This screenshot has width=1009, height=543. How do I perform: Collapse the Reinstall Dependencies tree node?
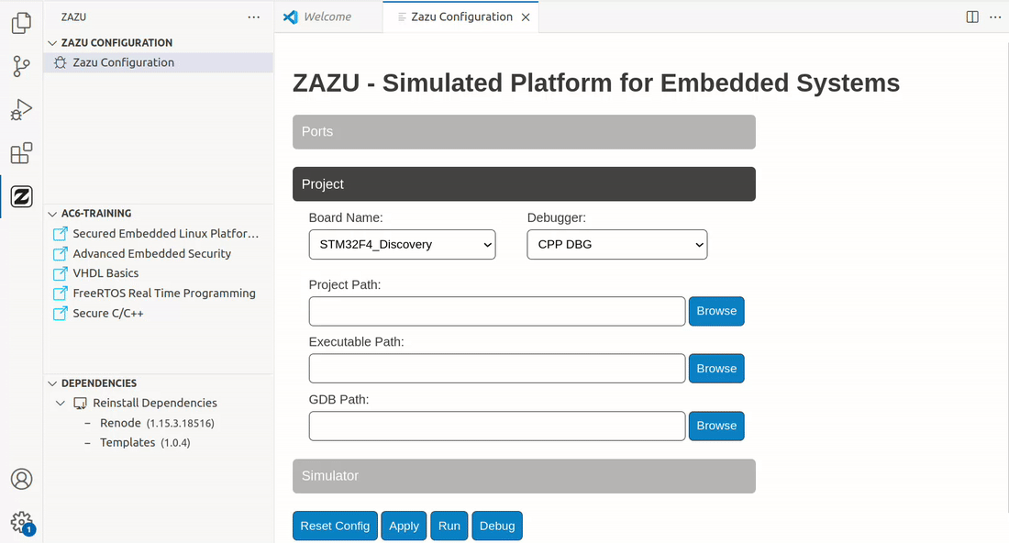[61, 404]
